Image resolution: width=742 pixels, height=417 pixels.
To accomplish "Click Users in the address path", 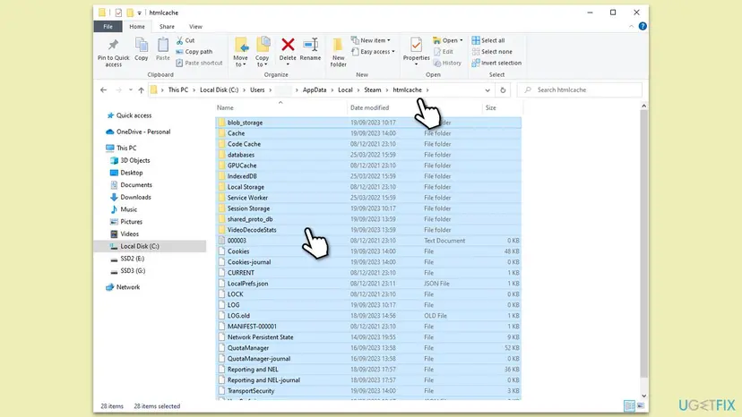I will tap(257, 89).
